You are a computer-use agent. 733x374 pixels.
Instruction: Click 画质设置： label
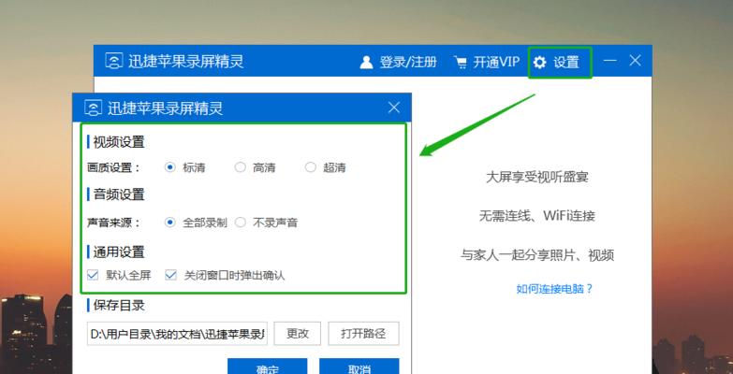coord(113,167)
